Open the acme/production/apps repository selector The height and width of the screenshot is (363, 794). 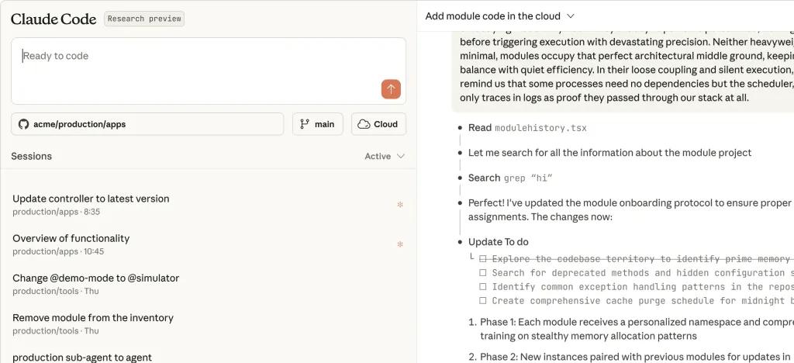(x=147, y=124)
